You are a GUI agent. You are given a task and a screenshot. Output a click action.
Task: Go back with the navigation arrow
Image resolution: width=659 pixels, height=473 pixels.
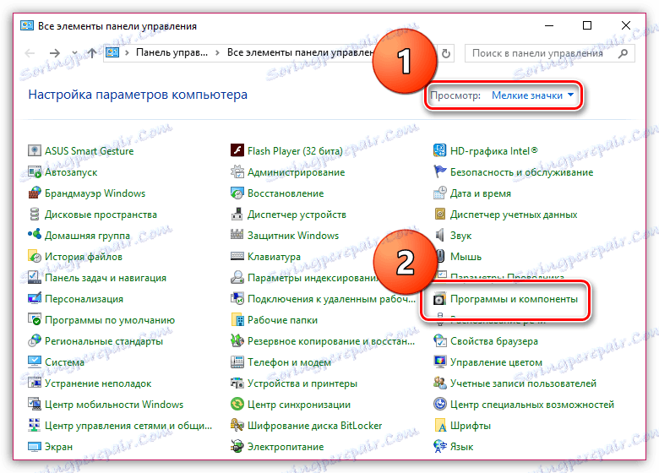(x=30, y=53)
